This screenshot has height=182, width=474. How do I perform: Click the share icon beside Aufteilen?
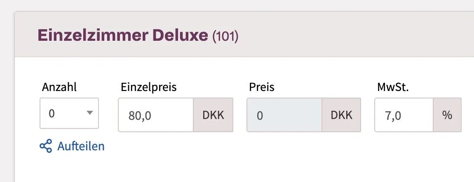point(46,146)
